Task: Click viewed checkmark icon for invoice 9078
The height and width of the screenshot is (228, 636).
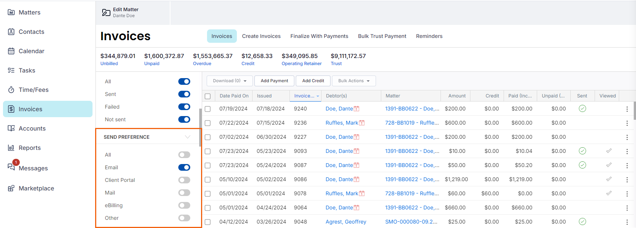Action: tap(609, 193)
